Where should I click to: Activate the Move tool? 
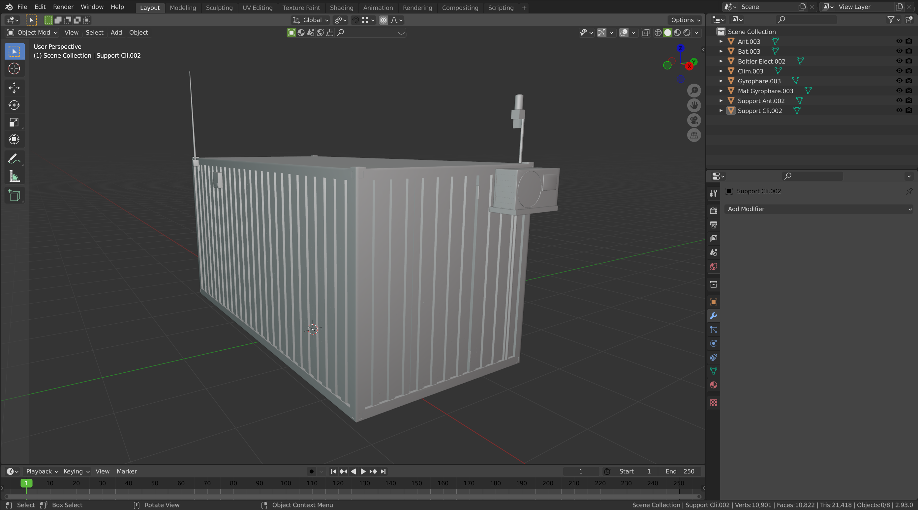[14, 88]
